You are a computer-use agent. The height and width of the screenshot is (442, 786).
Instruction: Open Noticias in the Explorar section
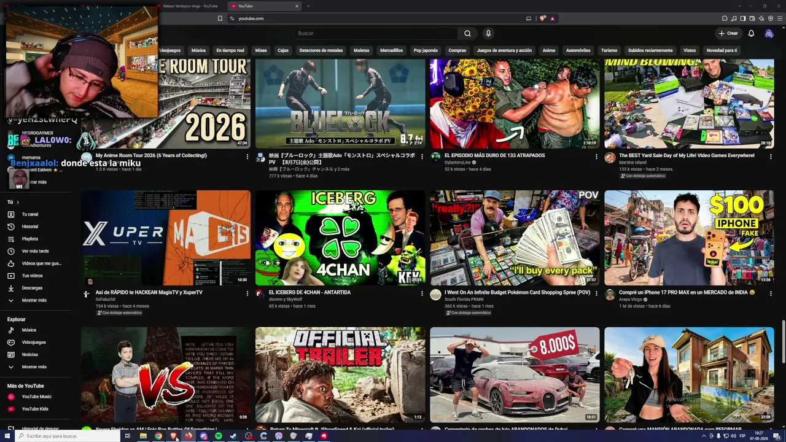pos(35,354)
